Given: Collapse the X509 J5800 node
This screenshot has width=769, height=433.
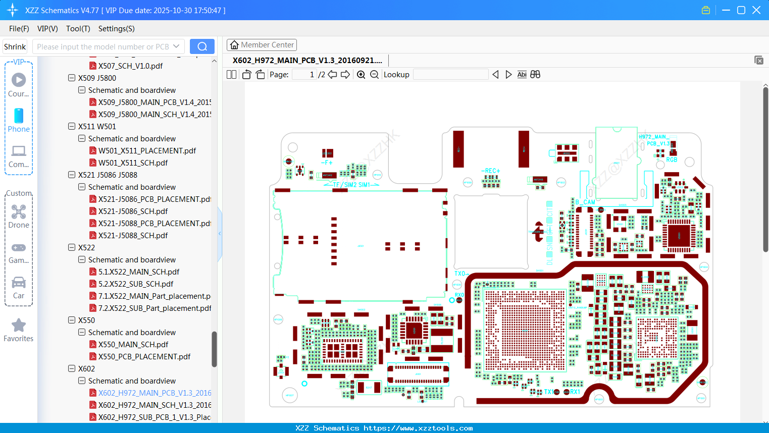Looking at the screenshot, I should [x=71, y=78].
